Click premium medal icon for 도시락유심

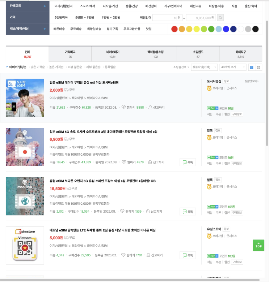click(x=209, y=88)
